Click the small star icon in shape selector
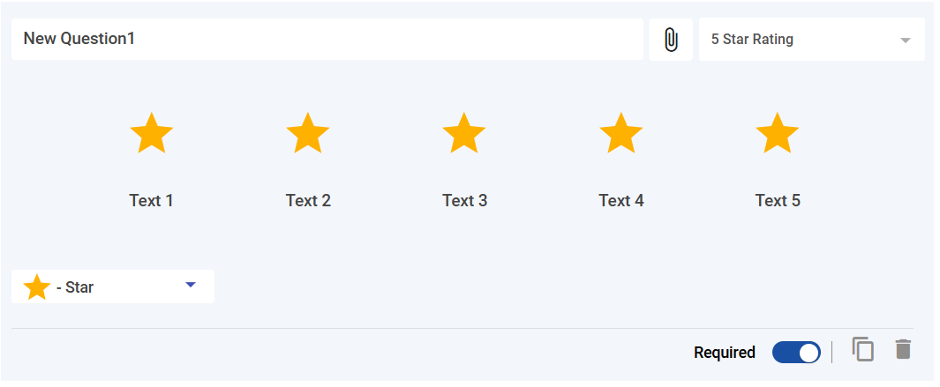Screen dimensions: 940x387 tap(37, 287)
